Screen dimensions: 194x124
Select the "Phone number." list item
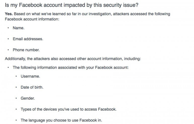(x=26, y=50)
